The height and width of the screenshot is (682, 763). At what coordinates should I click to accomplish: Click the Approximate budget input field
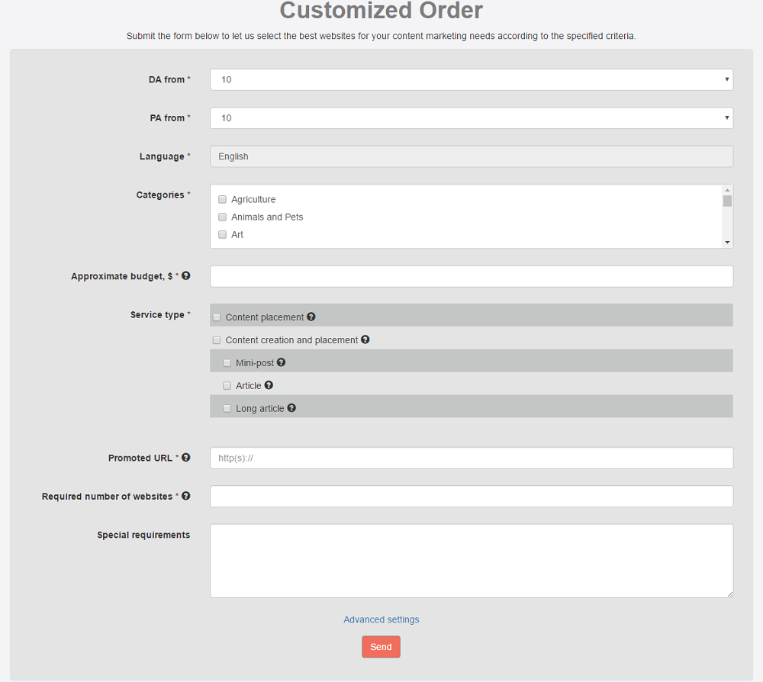[x=472, y=276]
